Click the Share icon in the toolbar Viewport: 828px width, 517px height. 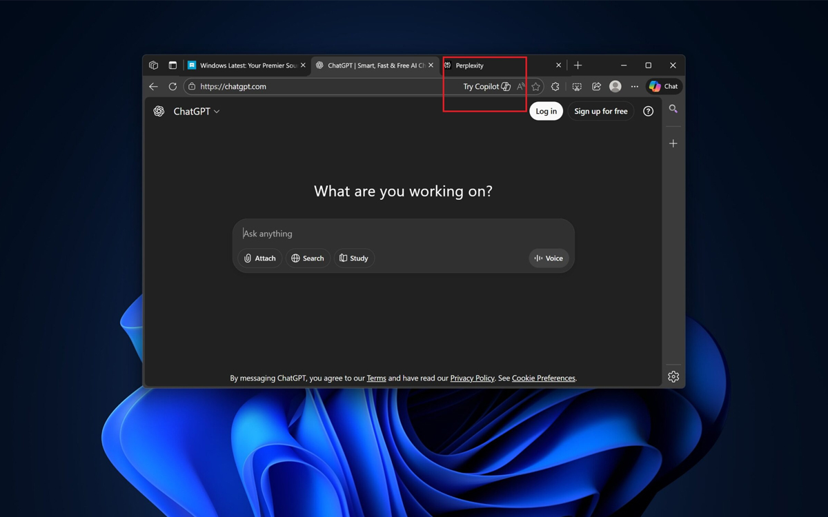[596, 87]
